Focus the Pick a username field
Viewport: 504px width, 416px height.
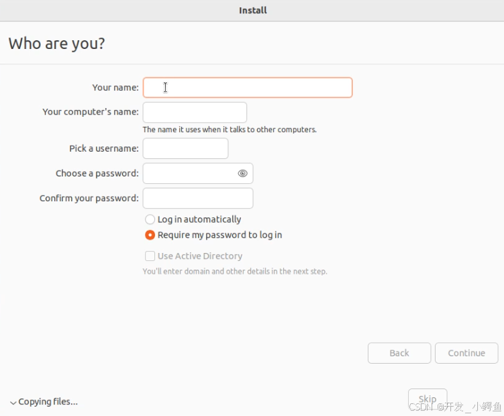185,148
